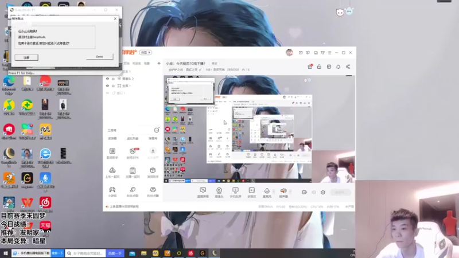
Task: Open the orientation mode dropdown beside the logo
Action: [146, 52]
